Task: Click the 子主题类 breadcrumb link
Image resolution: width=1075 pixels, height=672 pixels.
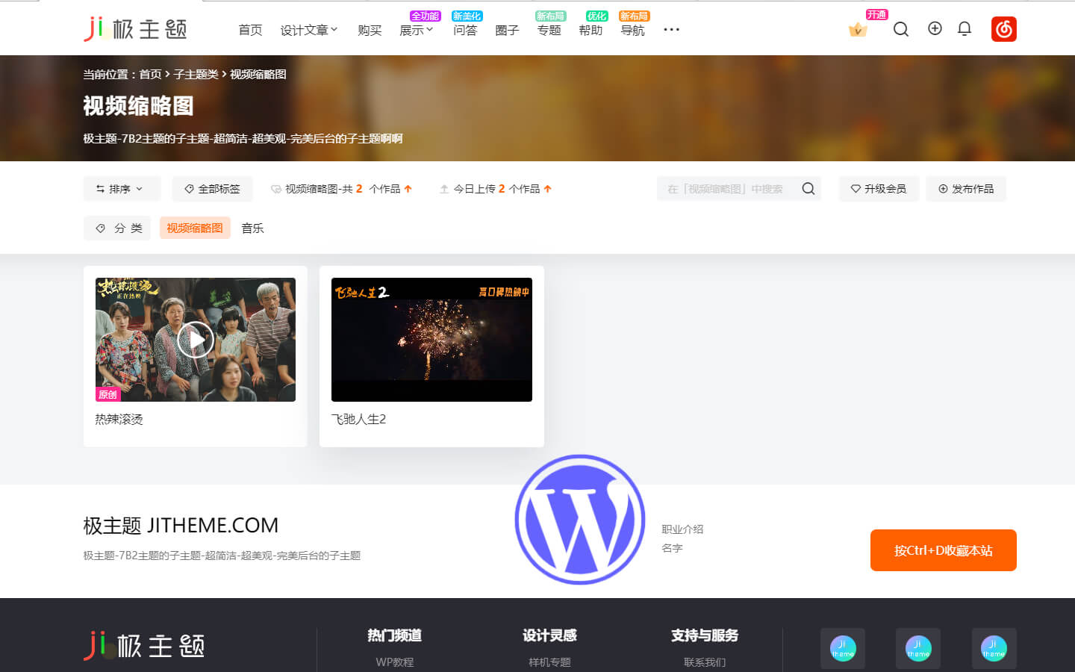Action: pos(196,75)
